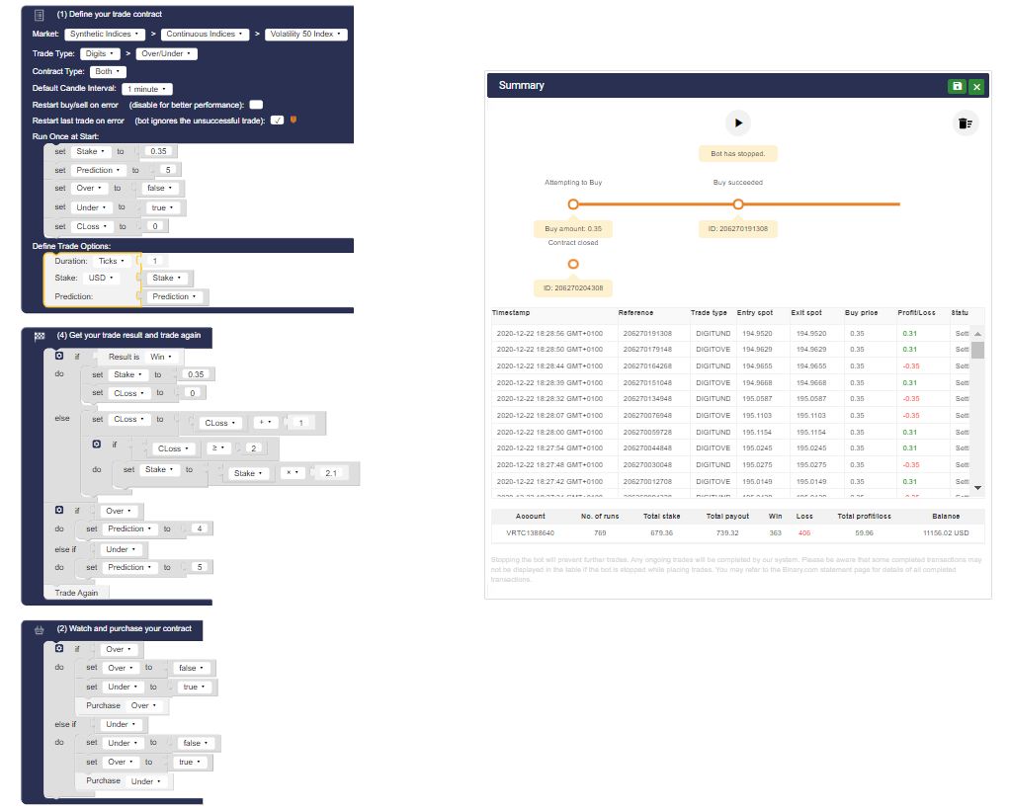
Task: Save the summary via the green save icon
Action: click(x=956, y=86)
